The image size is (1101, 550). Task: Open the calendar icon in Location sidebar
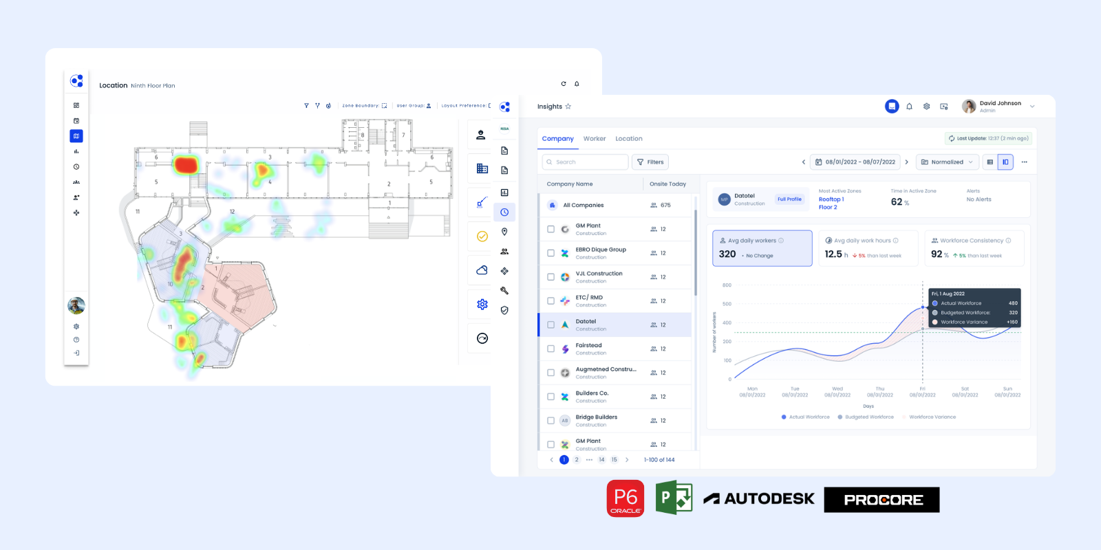pyautogui.click(x=76, y=121)
